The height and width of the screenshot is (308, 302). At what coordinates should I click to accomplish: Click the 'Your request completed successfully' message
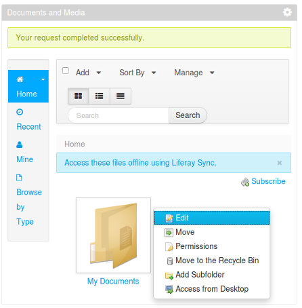click(80, 38)
